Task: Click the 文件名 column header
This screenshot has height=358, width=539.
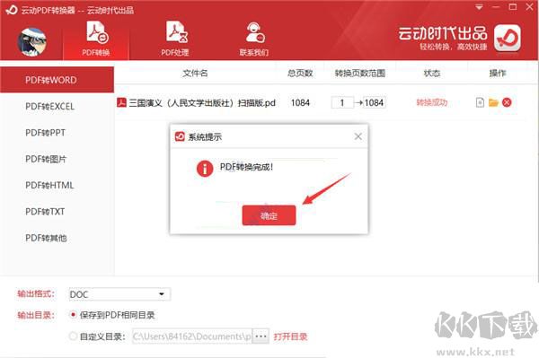Action: (x=195, y=73)
